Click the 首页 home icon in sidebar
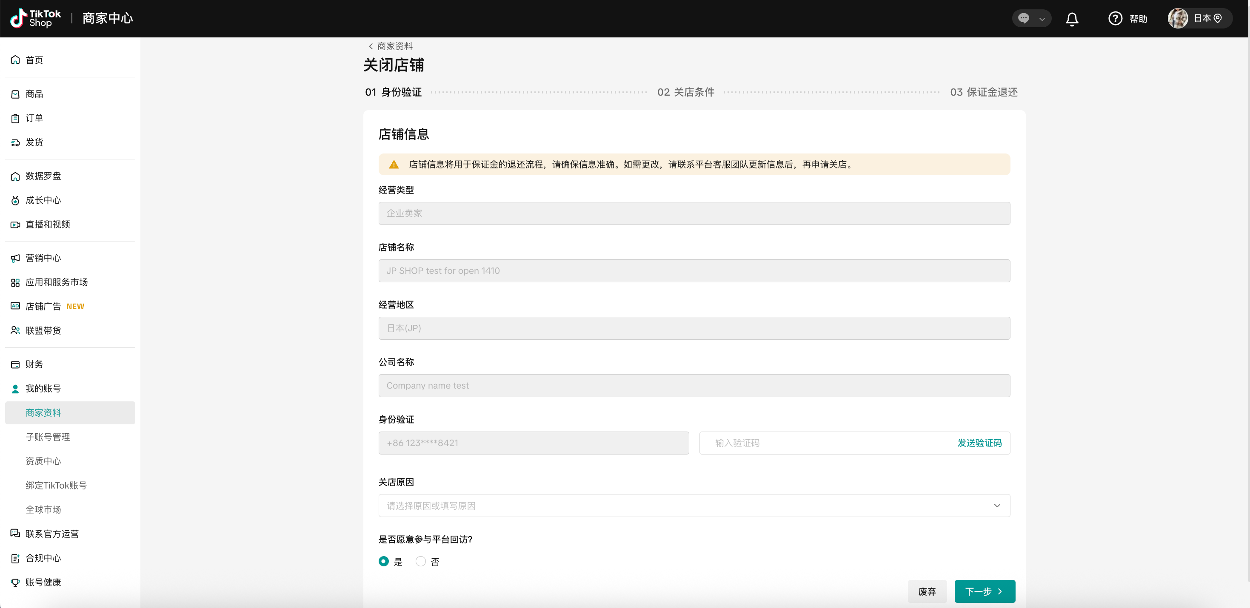Image resolution: width=1250 pixels, height=608 pixels. [x=15, y=60]
